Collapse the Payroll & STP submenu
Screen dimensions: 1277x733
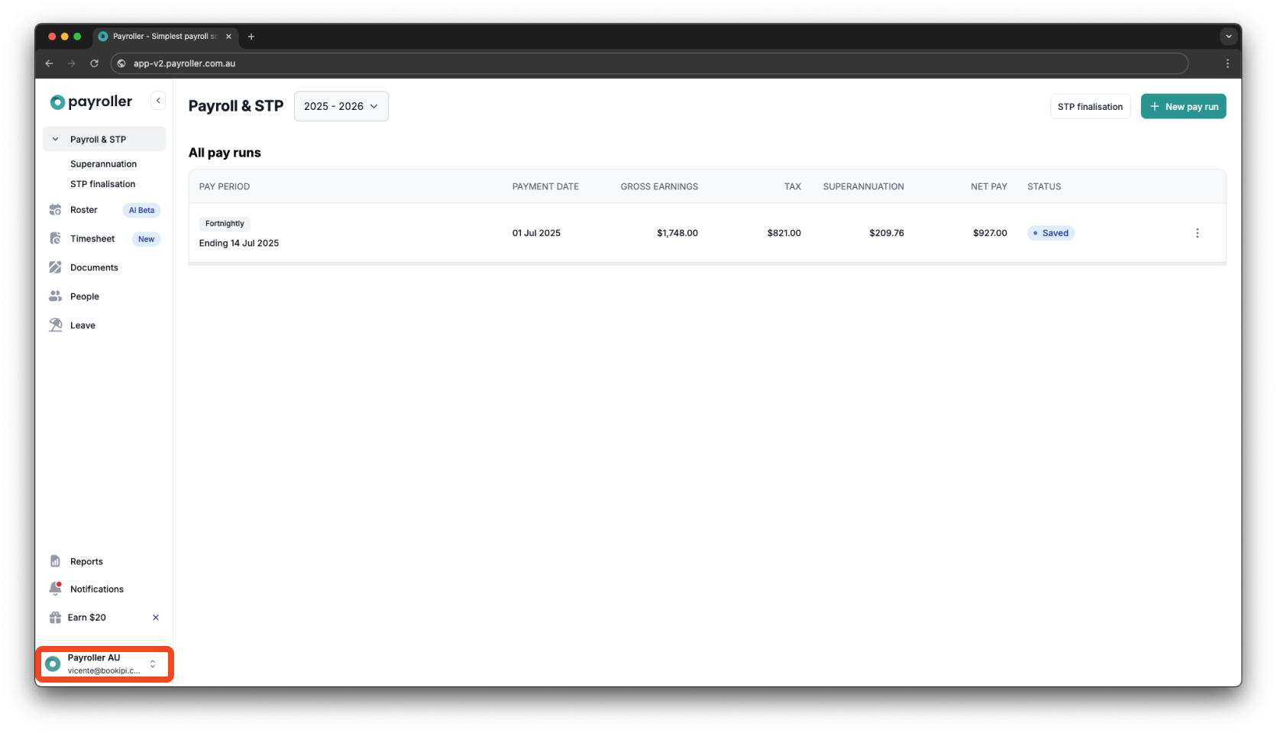click(54, 139)
